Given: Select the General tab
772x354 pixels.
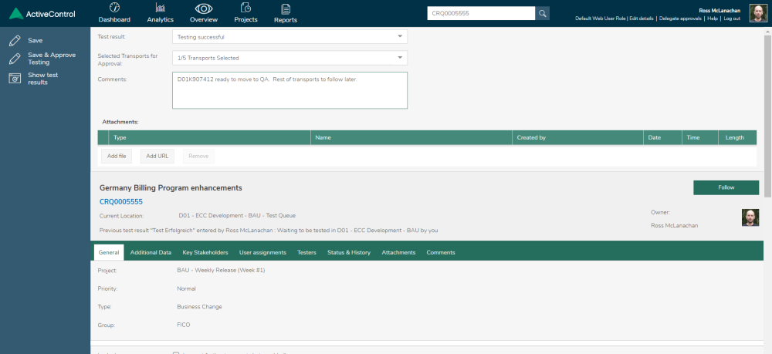Looking at the screenshot, I should point(109,252).
